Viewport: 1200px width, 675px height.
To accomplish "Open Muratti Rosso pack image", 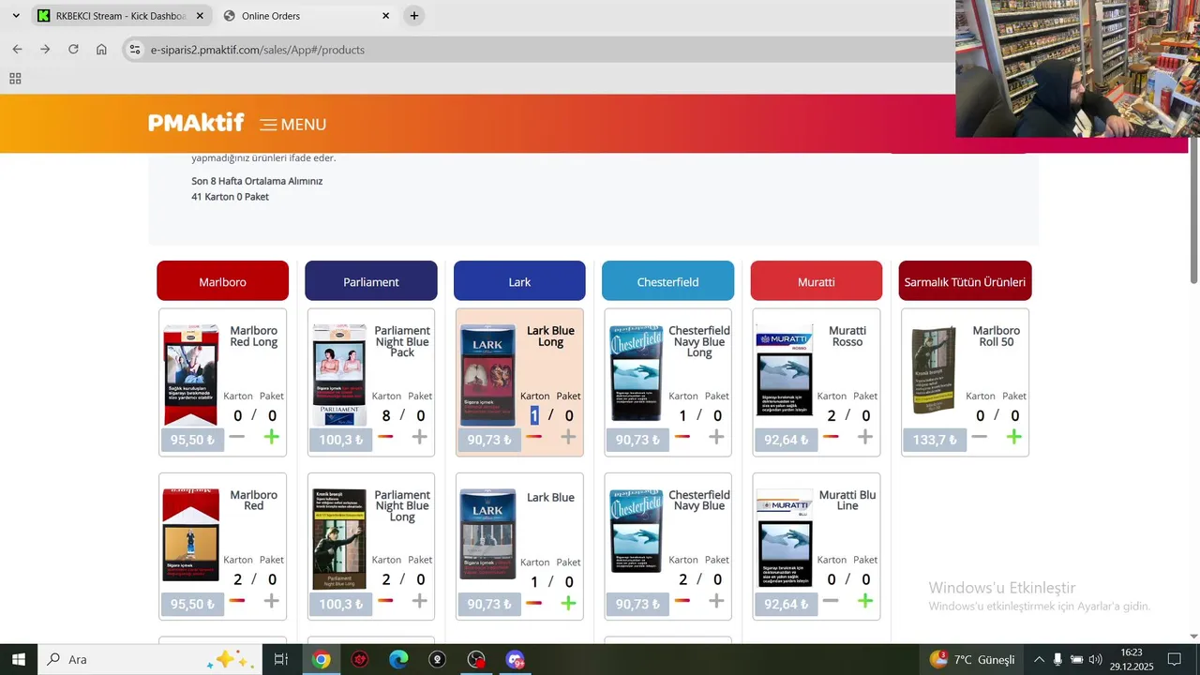I will (785, 369).
